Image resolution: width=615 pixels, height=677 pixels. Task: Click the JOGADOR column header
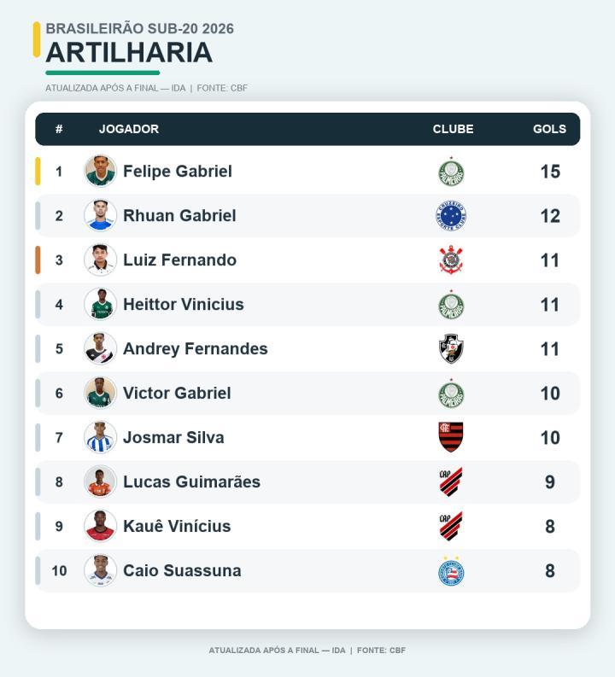[129, 129]
